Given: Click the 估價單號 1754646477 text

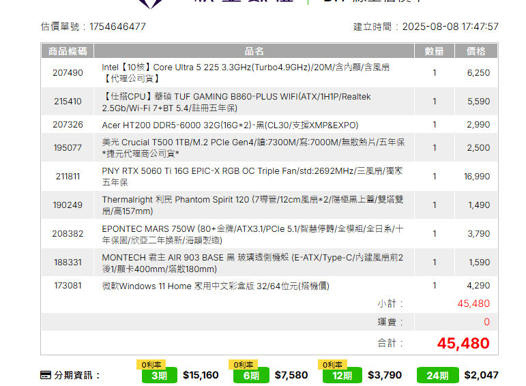Looking at the screenshot, I should [93, 27].
